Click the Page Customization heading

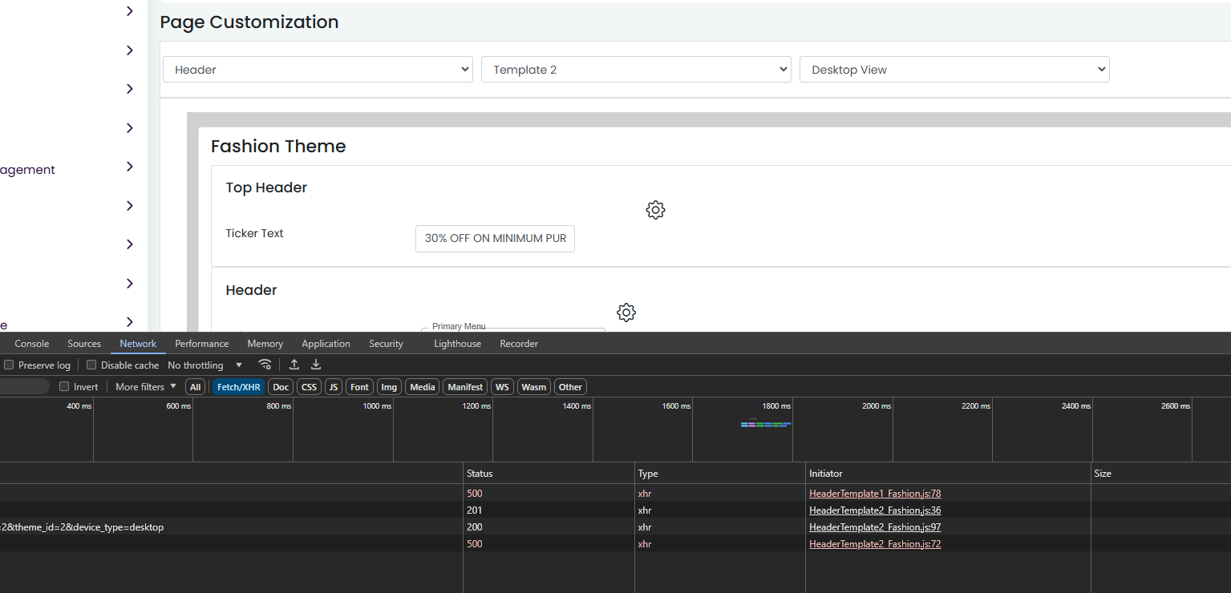[249, 22]
